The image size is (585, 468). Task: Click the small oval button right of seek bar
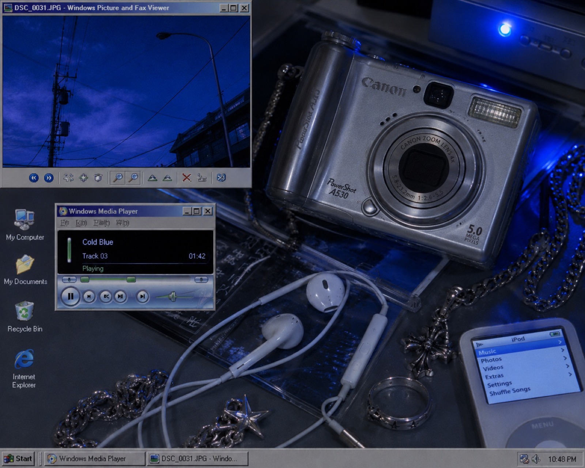[201, 280]
